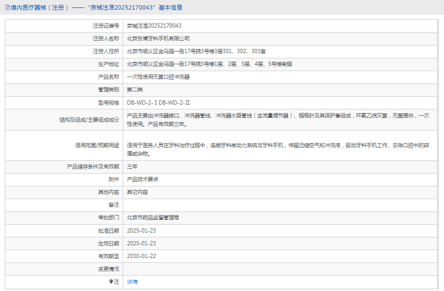Open the 详情 link
The height and width of the screenshot is (291, 444).
132,282
